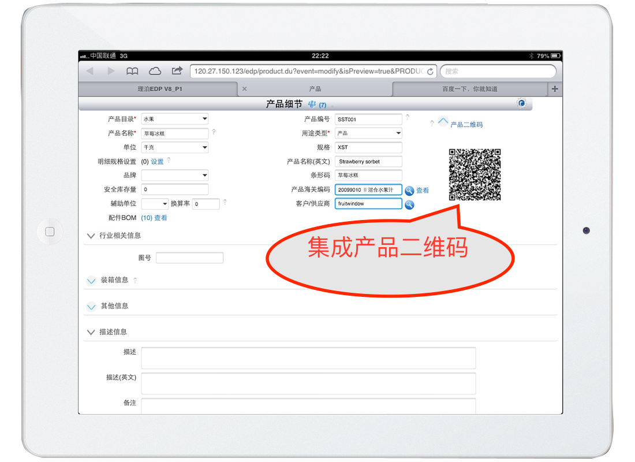635x462 pixels.
Task: Close the 产品 tab
Action: tap(244, 89)
